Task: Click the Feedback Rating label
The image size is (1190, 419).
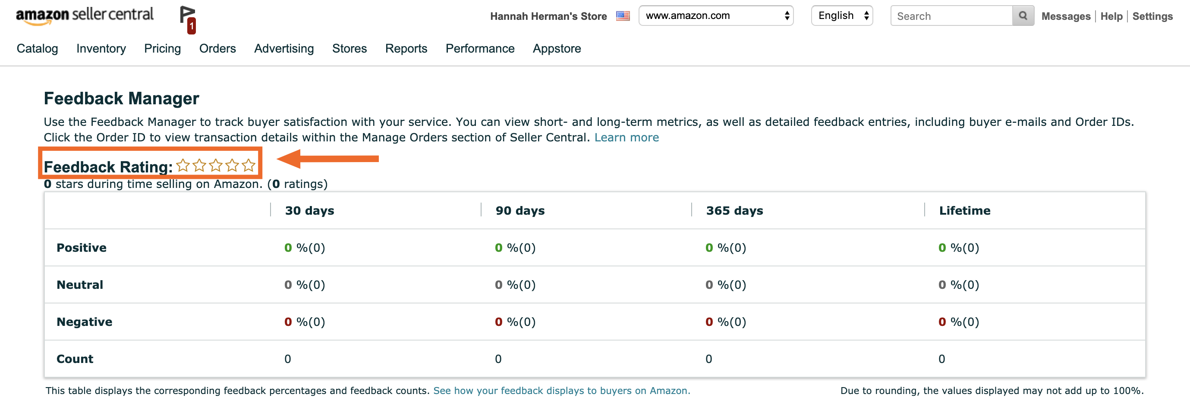Action: pyautogui.click(x=108, y=166)
